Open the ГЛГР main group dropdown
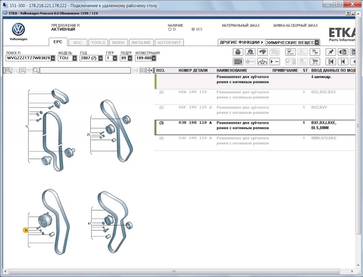Viewport: 363px width, 277px height. pos(115,58)
